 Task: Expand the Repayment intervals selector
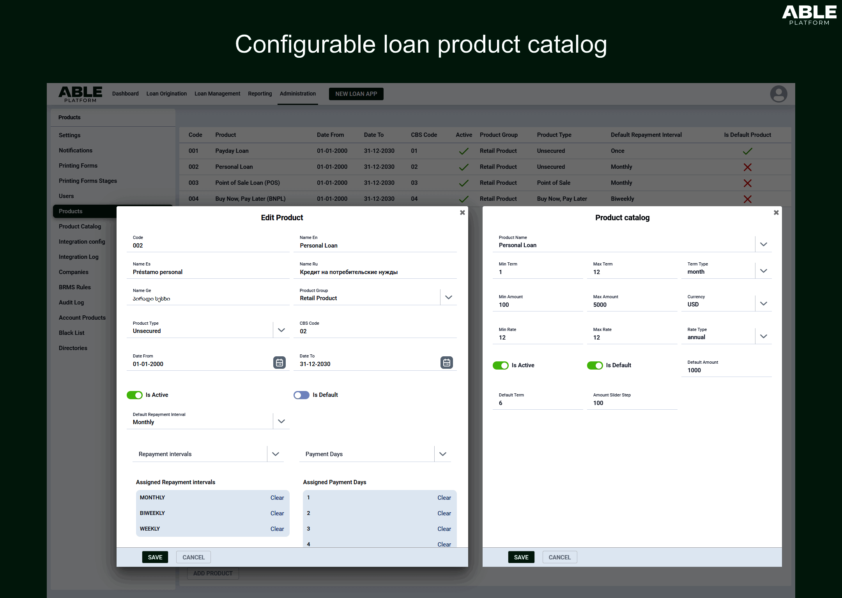[x=275, y=453]
